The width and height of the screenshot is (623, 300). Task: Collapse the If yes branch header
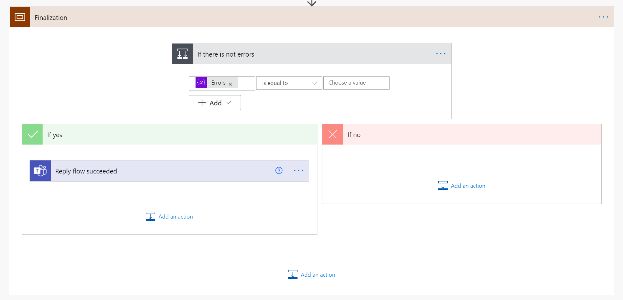[179, 134]
